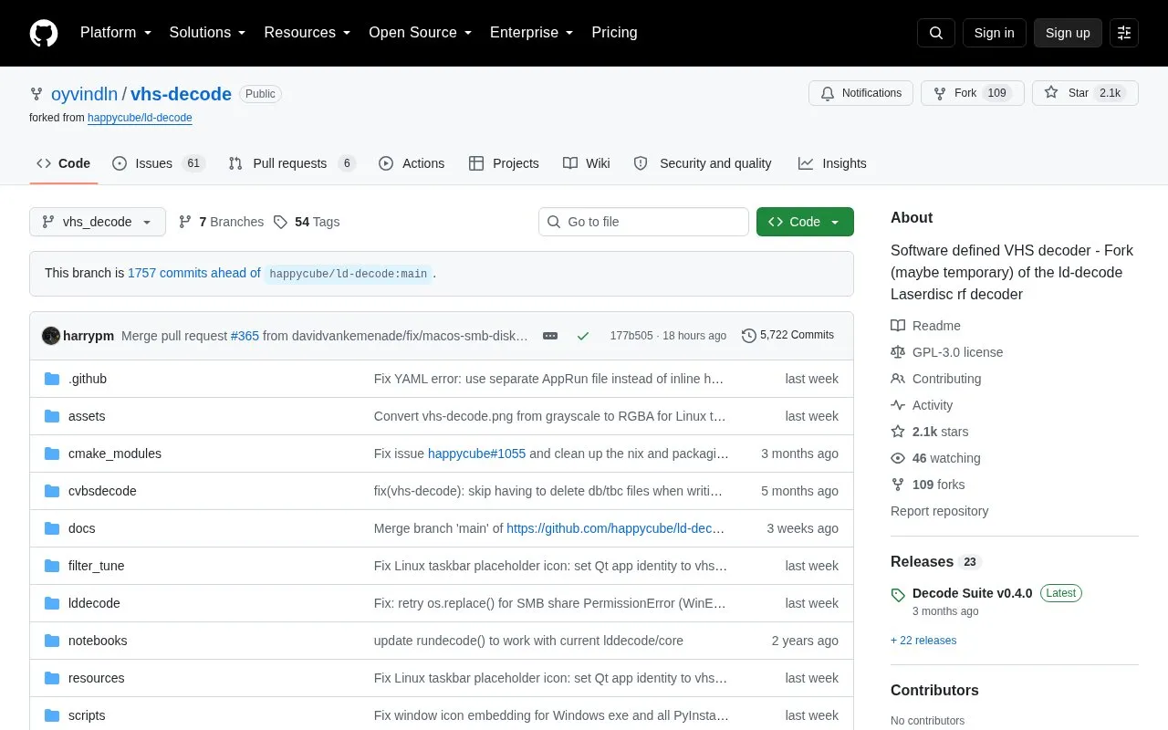The height and width of the screenshot is (730, 1168).
Task: Open the Actions tab
Action: click(x=412, y=163)
